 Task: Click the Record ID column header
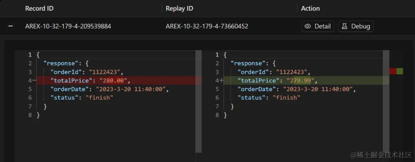(x=39, y=8)
